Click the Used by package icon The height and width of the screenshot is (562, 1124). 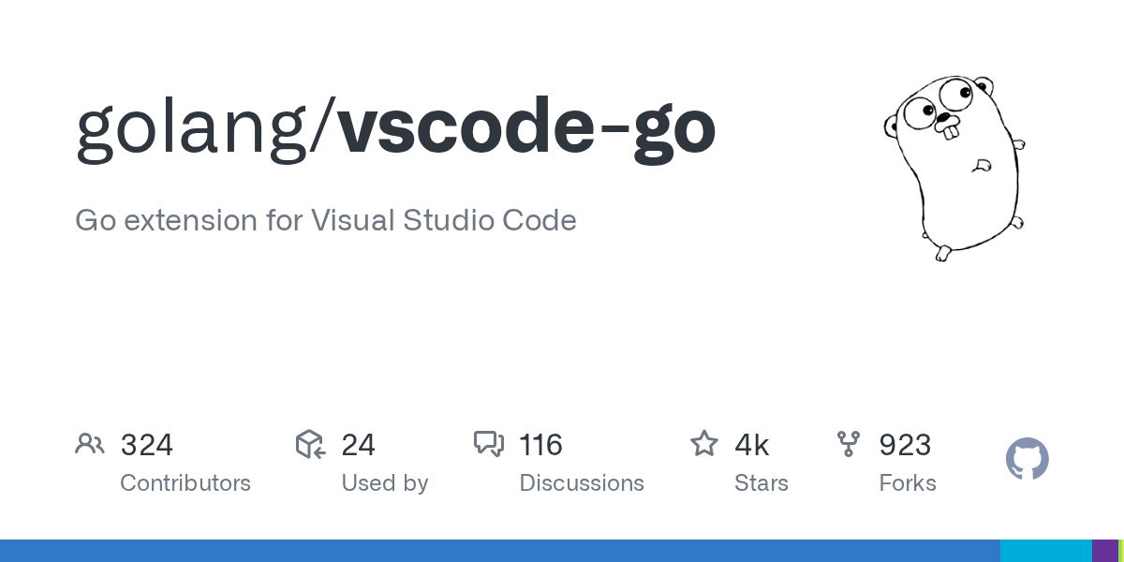pos(310,444)
